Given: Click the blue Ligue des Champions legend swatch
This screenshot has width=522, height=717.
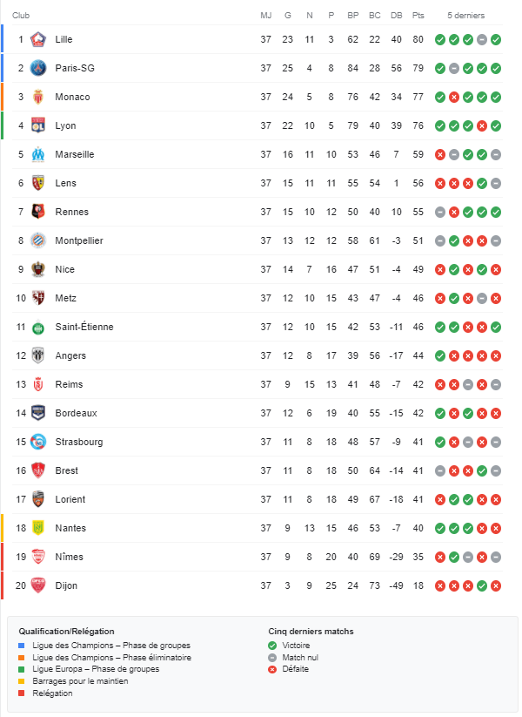Looking at the screenshot, I should coord(21,646).
